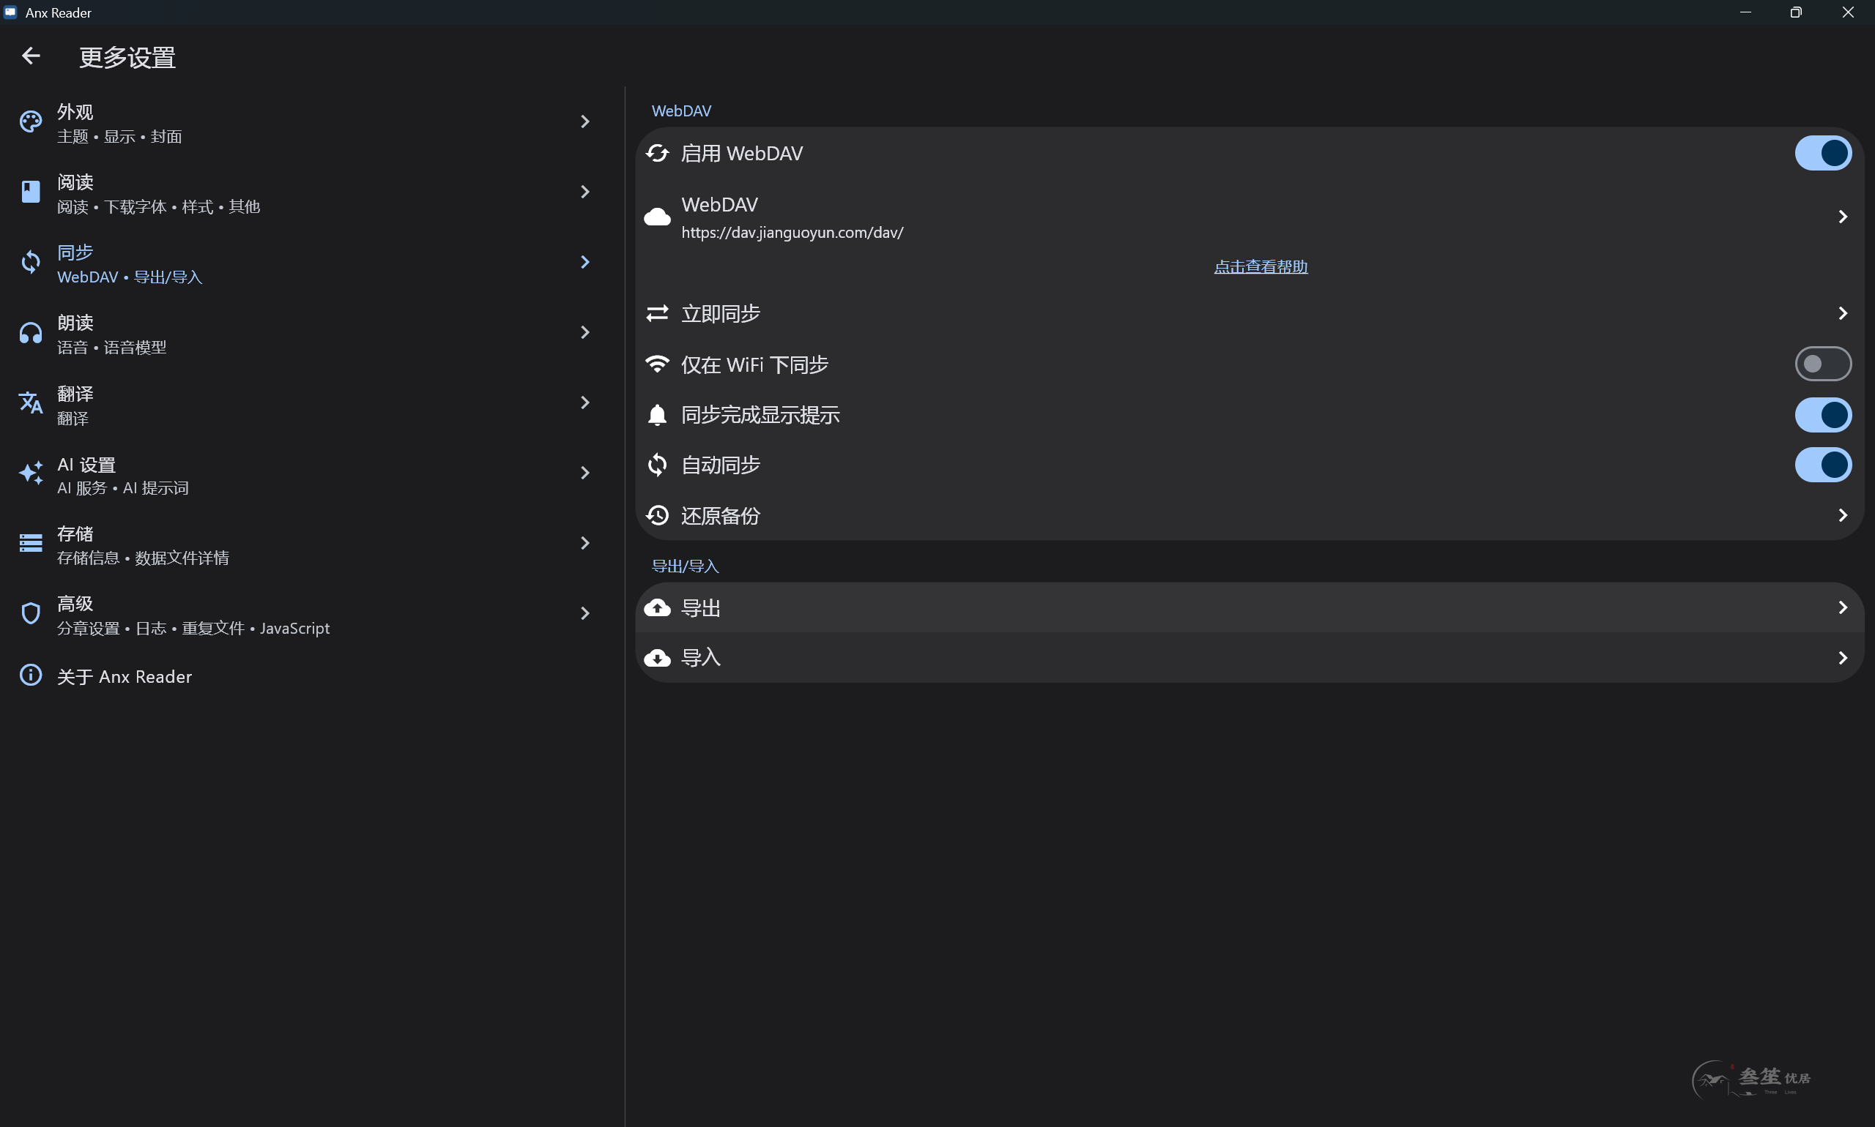
Task: Expand 存储 with its chevron
Action: click(584, 543)
